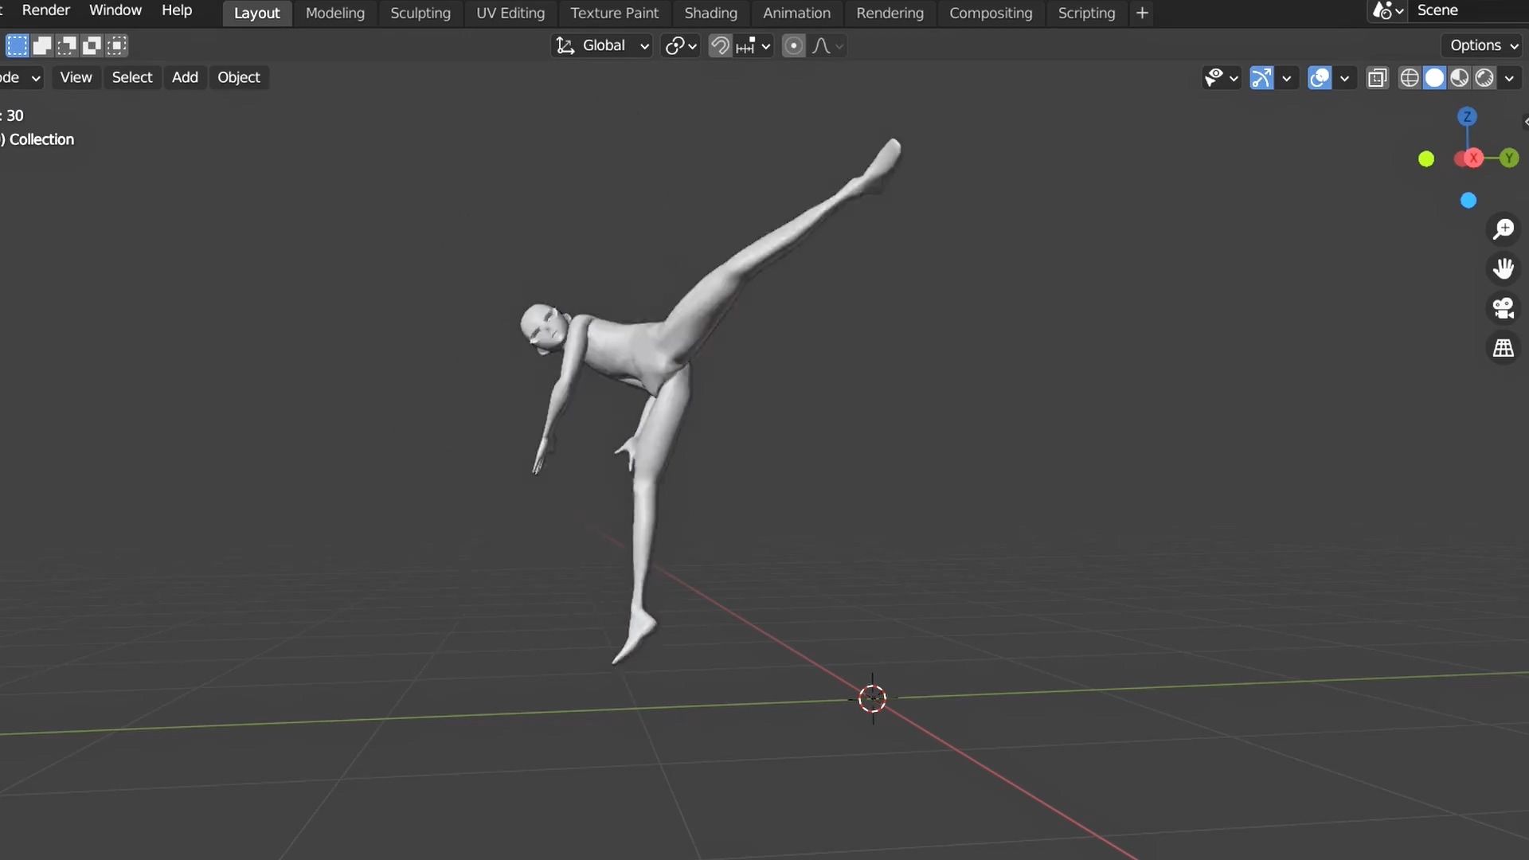Switch to the Layout workspace tab
This screenshot has width=1529, height=860.
pyautogui.click(x=256, y=13)
